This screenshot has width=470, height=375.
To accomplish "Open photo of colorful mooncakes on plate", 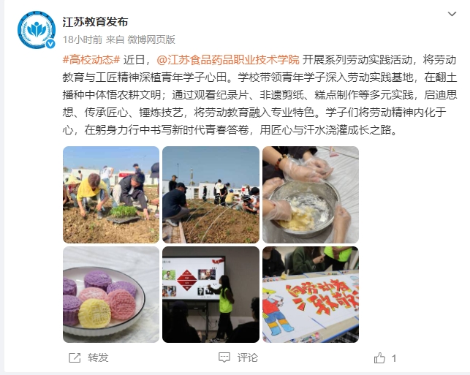I will click(111, 295).
